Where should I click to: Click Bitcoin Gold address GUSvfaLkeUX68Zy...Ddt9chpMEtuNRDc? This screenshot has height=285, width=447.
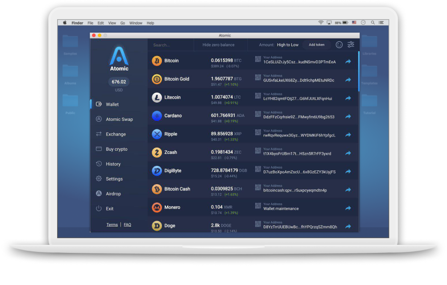tap(298, 80)
